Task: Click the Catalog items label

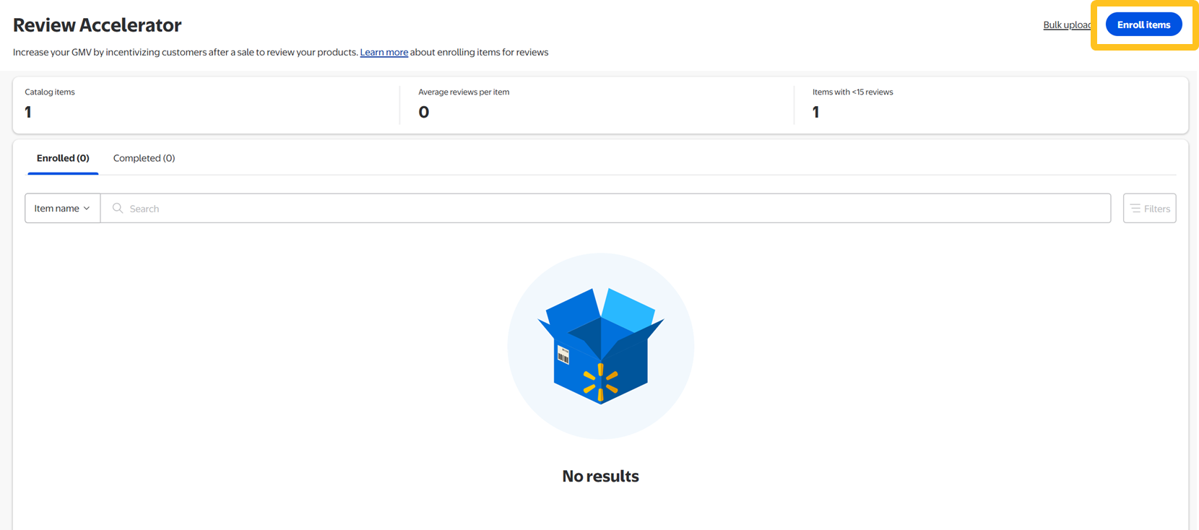Action: pos(50,92)
